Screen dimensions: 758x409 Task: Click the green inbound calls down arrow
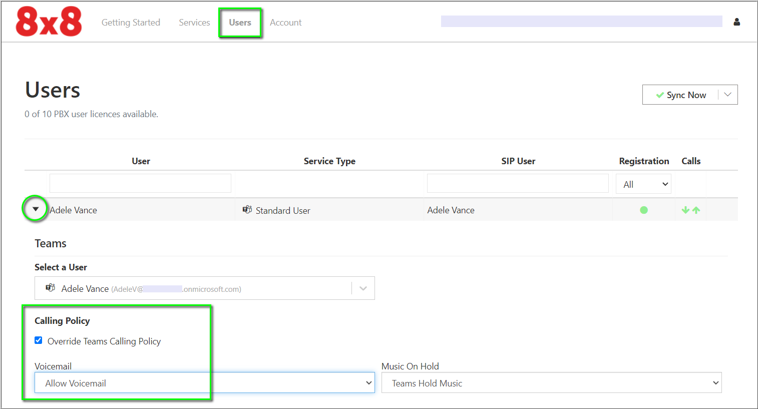click(685, 210)
